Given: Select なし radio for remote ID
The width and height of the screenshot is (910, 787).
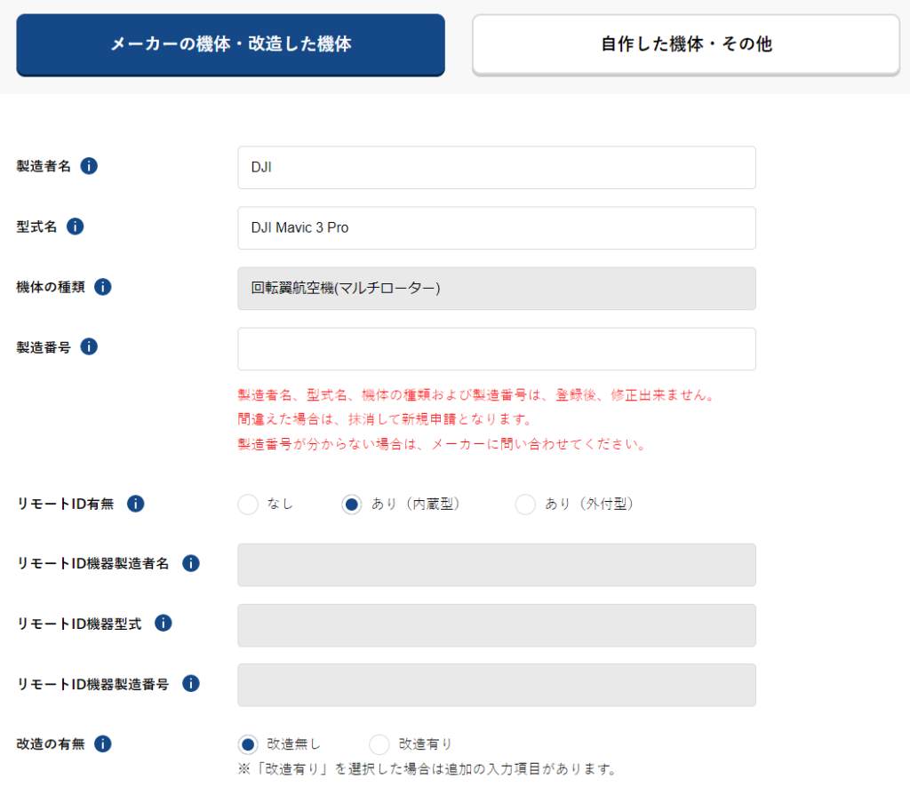Looking at the screenshot, I should [249, 505].
